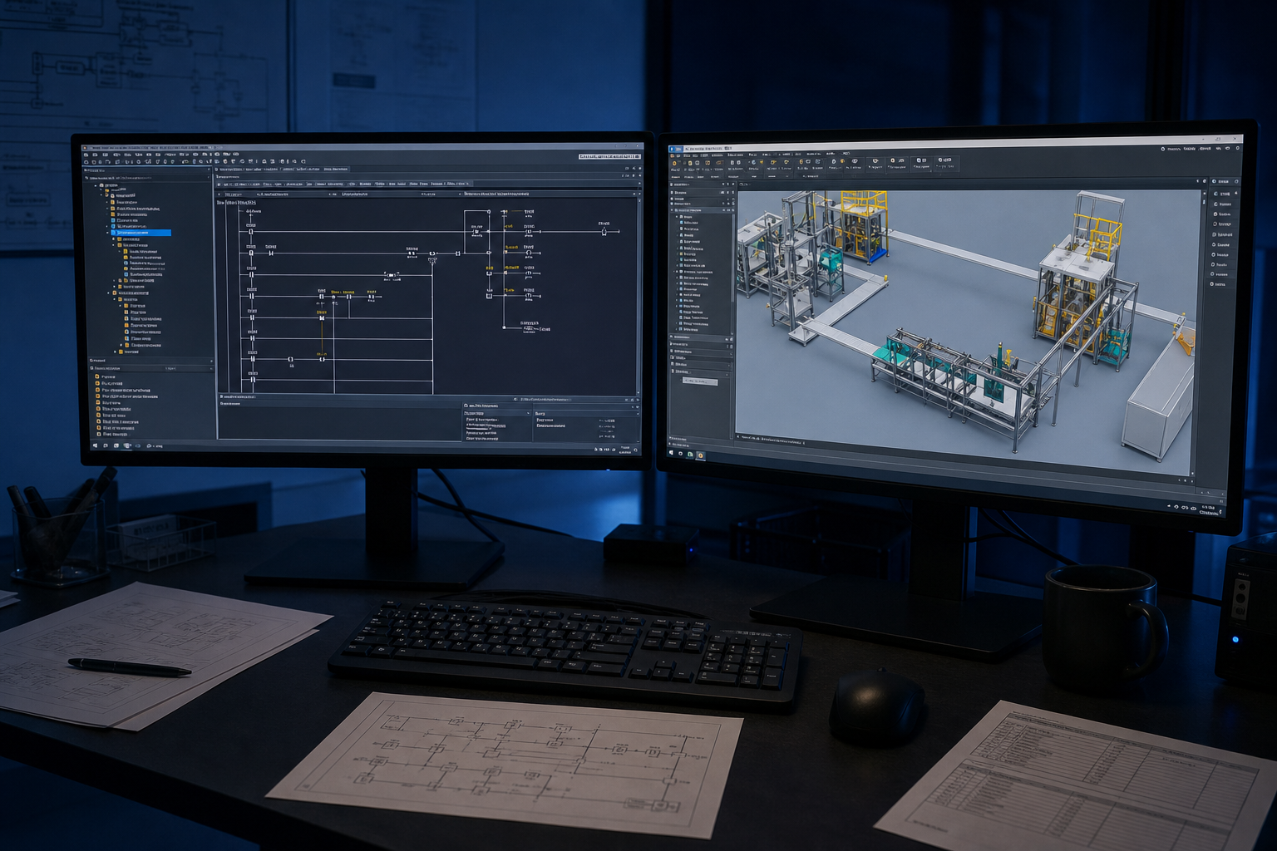Click the orange highlighted taskbar icon on the right monitor
The height and width of the screenshot is (851, 1277).
click(700, 455)
